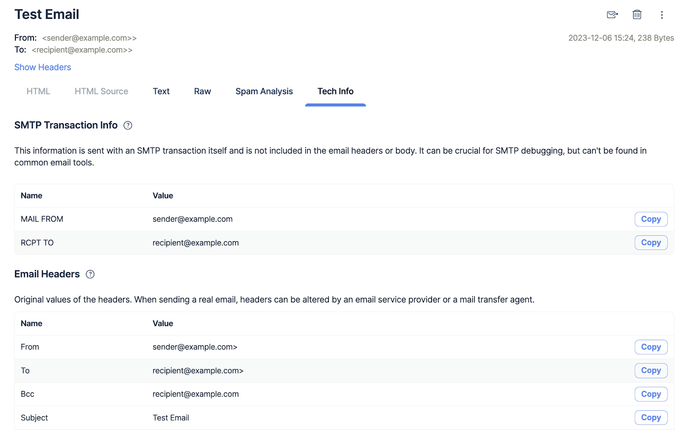Copy the Subject header value

[651, 417]
